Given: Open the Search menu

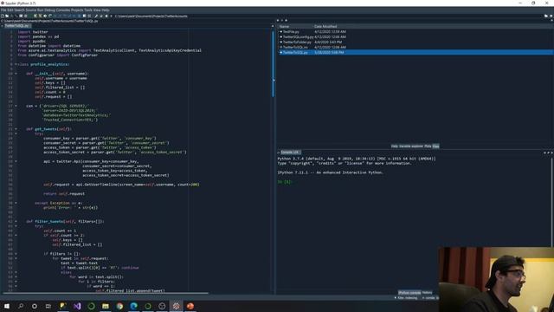Looking at the screenshot, I should (19, 10).
